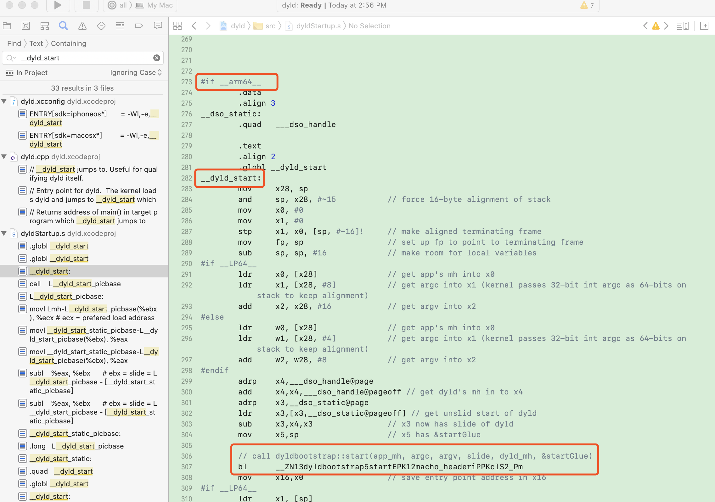Screen dimensions: 715x502
Task: Click the related items grid icon
Action: tap(177, 26)
